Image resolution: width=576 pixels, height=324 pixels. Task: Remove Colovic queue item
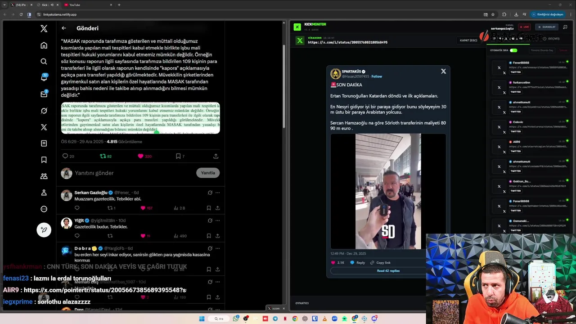(x=499, y=127)
